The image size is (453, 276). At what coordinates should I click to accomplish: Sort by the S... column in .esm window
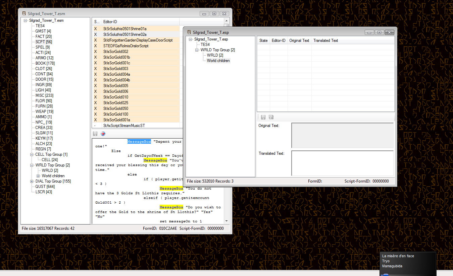point(96,22)
